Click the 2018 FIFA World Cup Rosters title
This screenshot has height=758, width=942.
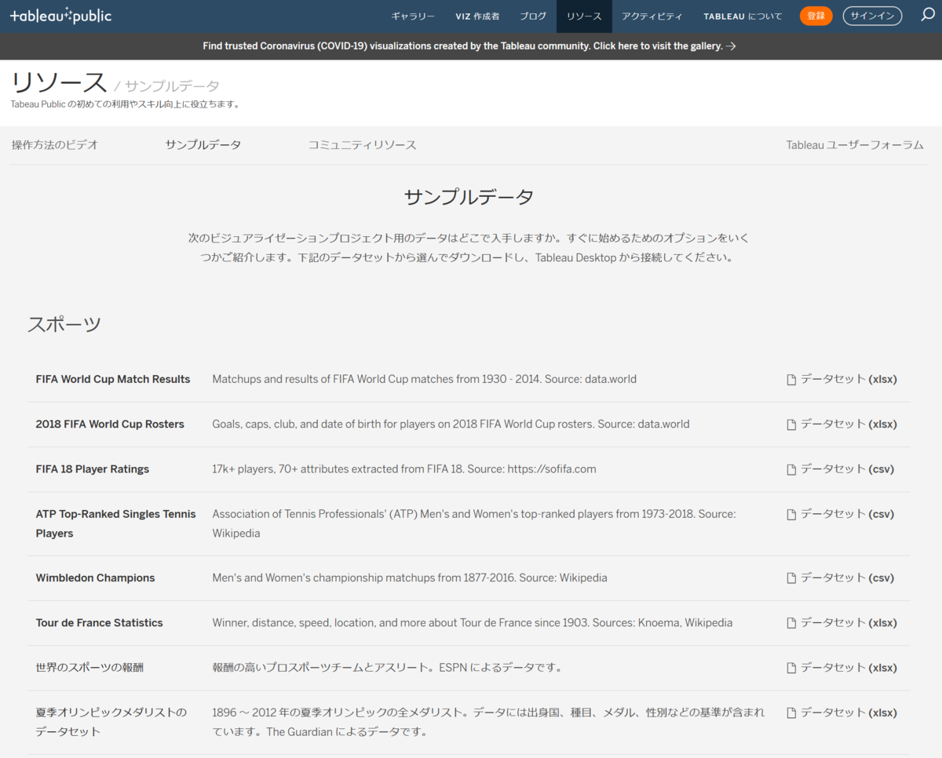point(110,425)
